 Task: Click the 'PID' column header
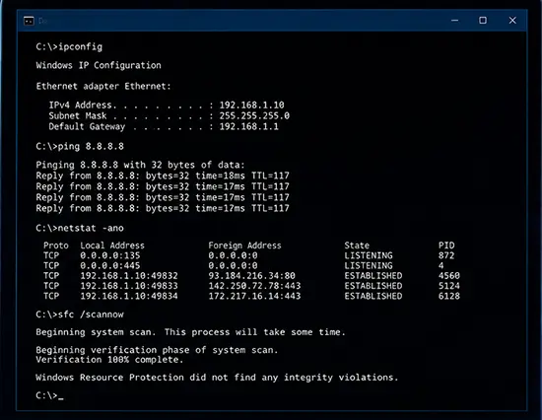point(446,245)
